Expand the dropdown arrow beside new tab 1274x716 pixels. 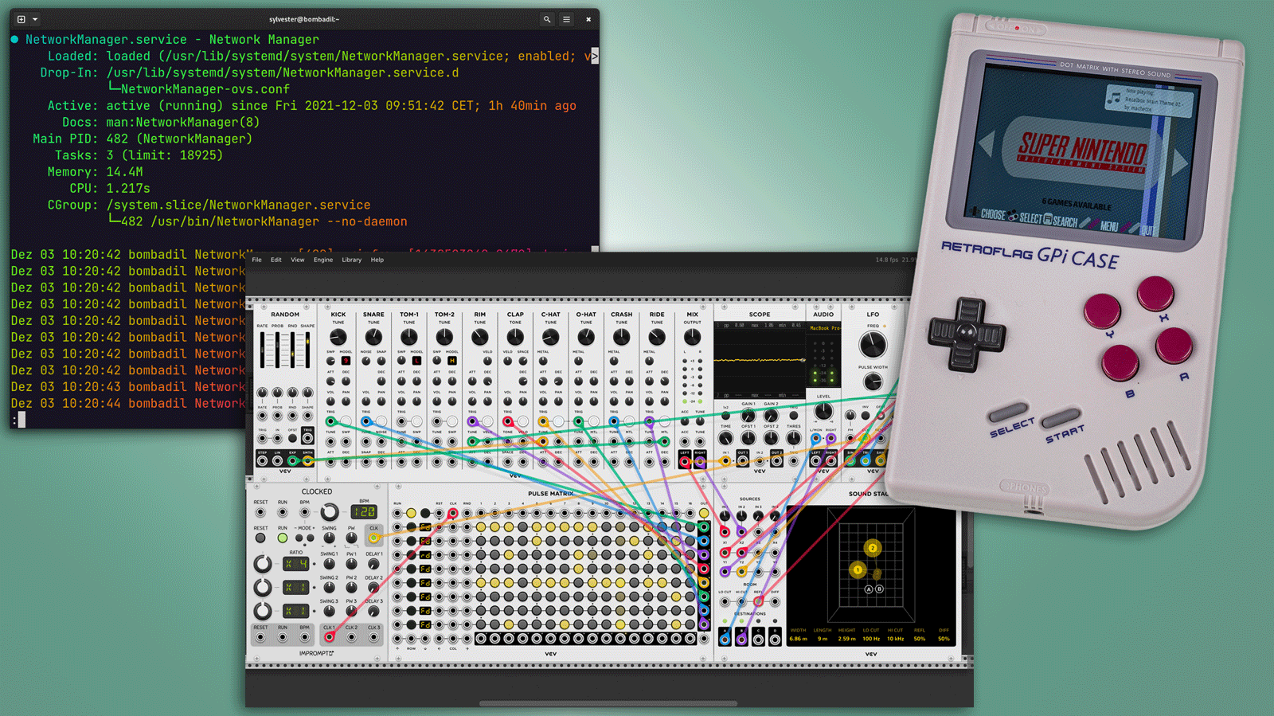click(35, 19)
